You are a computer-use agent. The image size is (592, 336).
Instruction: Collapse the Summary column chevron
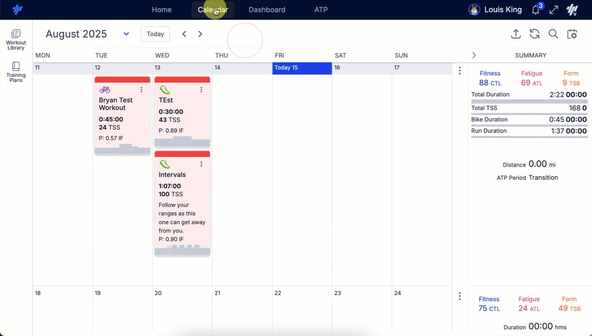[x=474, y=55]
